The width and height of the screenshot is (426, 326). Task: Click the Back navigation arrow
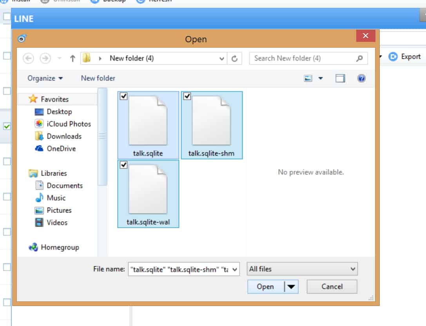pyautogui.click(x=28, y=58)
